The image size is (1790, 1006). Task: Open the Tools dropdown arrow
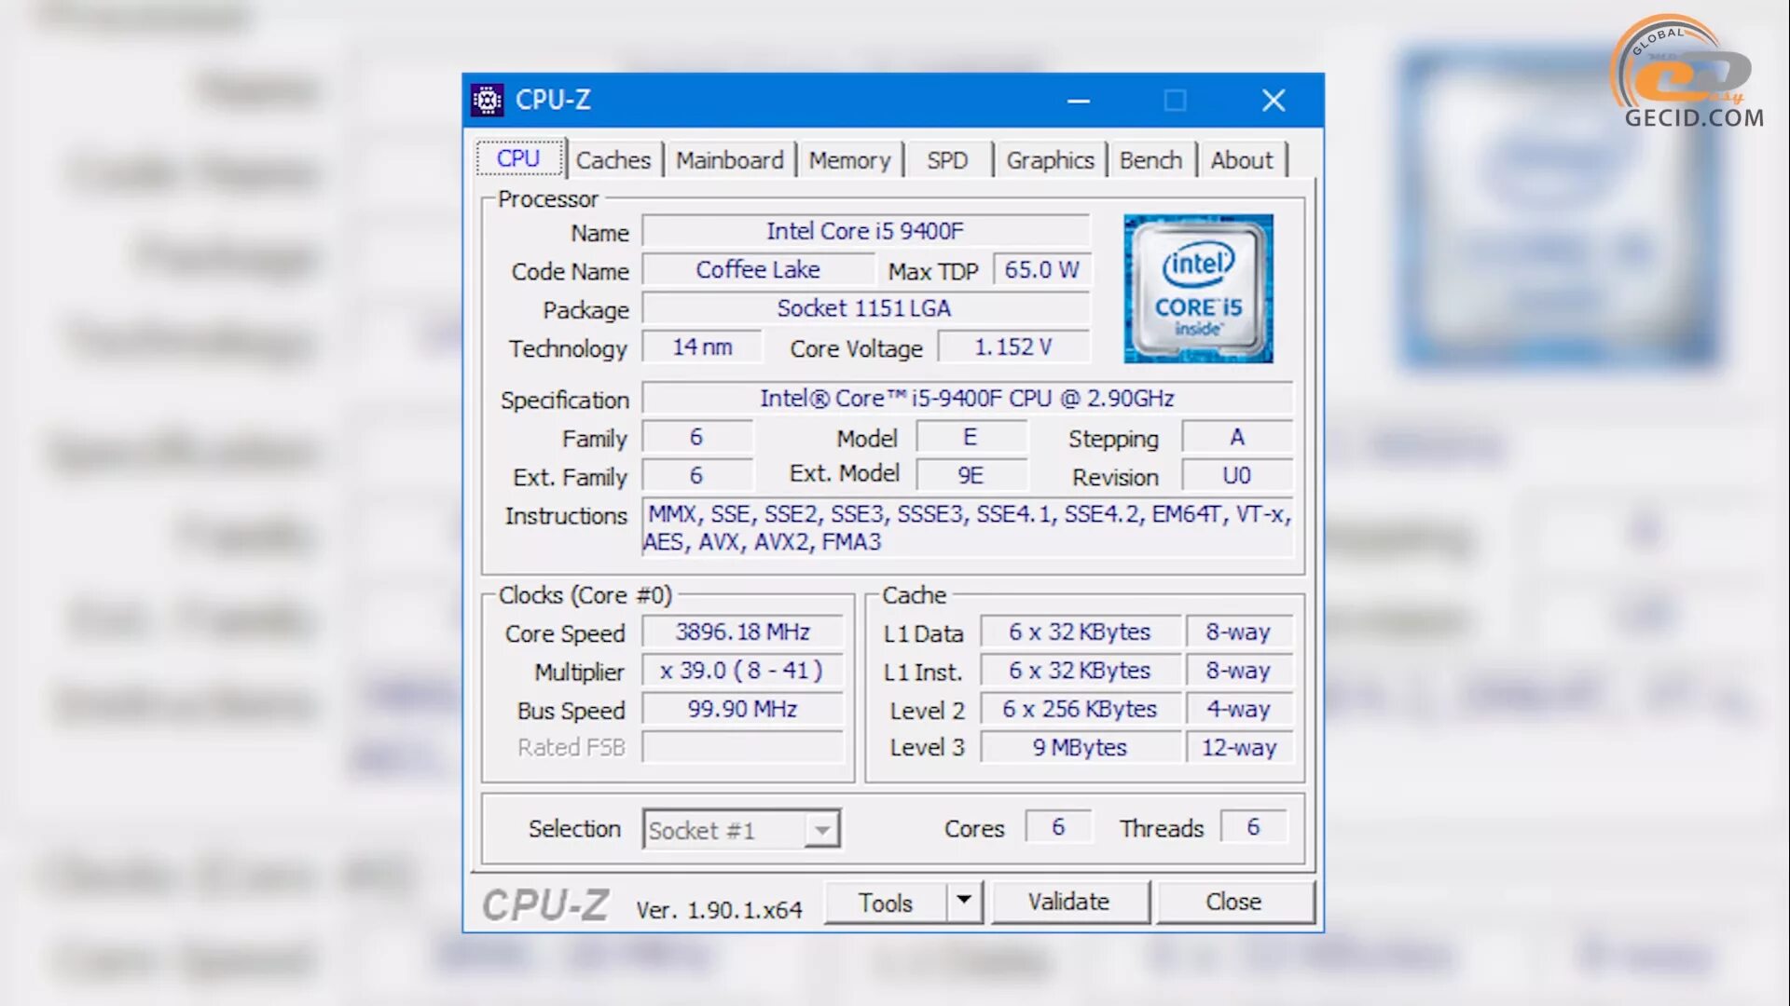tap(964, 901)
